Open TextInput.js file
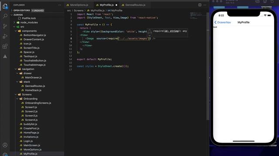Image resolution: width=279 pixels, height=156 pixels. coord(30,56)
